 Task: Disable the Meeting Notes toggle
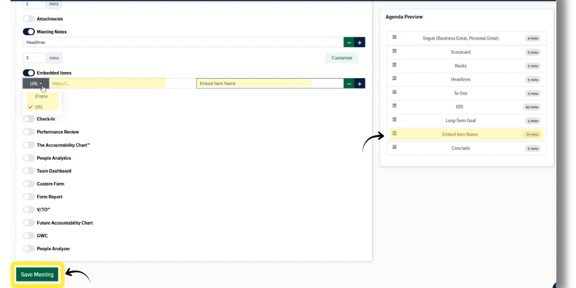28,32
